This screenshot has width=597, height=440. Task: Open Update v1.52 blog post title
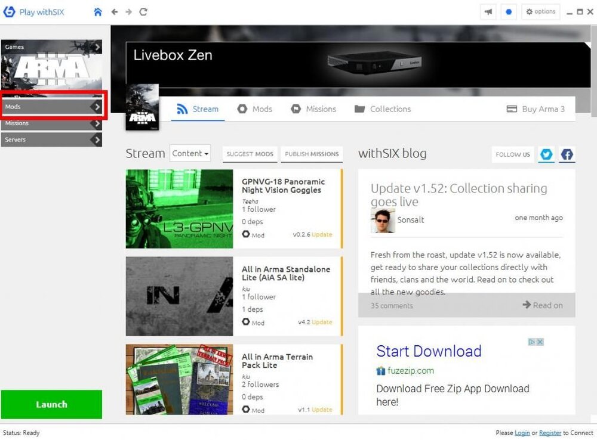pos(458,195)
